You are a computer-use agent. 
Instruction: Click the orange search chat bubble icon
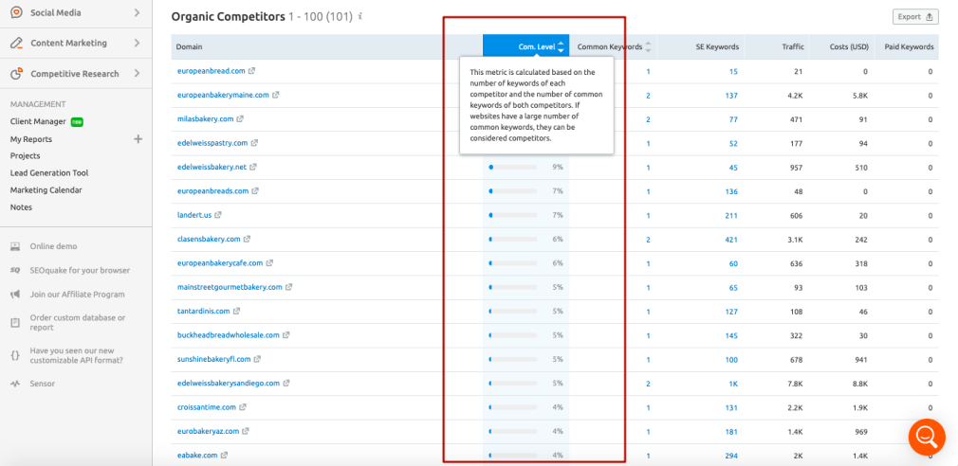tap(927, 437)
